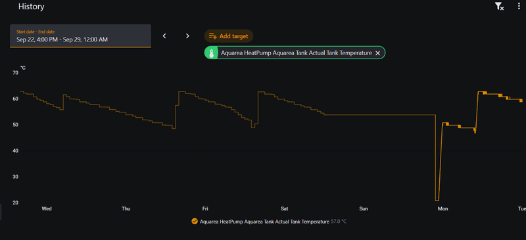Click the Thu label on the time axis
This screenshot has width=526, height=240.
126,209
